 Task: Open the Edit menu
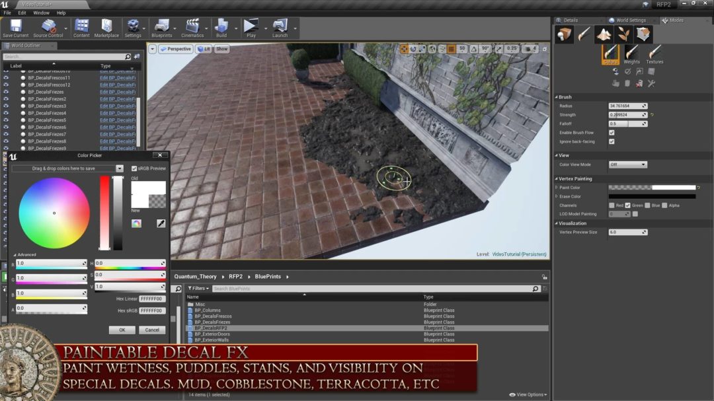pos(22,13)
